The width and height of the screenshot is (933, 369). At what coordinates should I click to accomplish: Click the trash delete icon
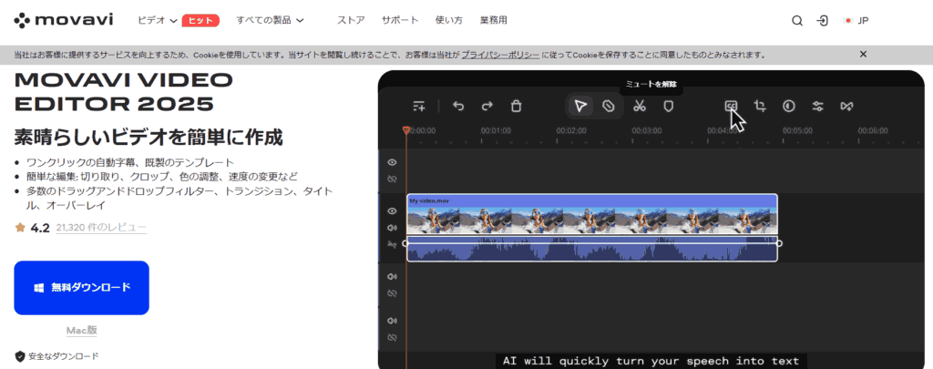pos(516,106)
